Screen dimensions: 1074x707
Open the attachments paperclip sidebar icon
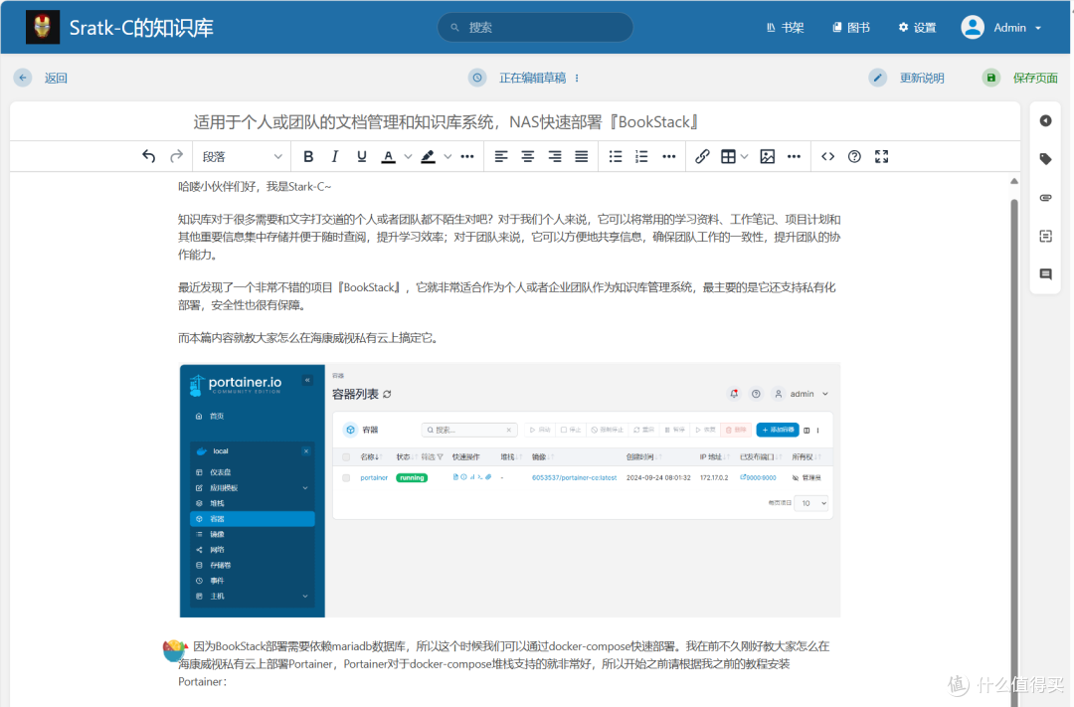click(x=1045, y=197)
